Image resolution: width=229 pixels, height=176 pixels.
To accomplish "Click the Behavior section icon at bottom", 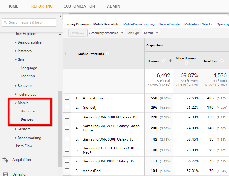I will click(x=5, y=174).
